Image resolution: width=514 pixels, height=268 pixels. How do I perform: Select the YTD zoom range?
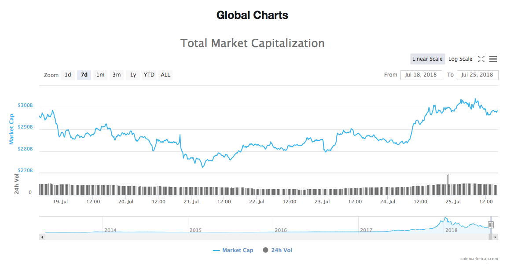(x=149, y=75)
